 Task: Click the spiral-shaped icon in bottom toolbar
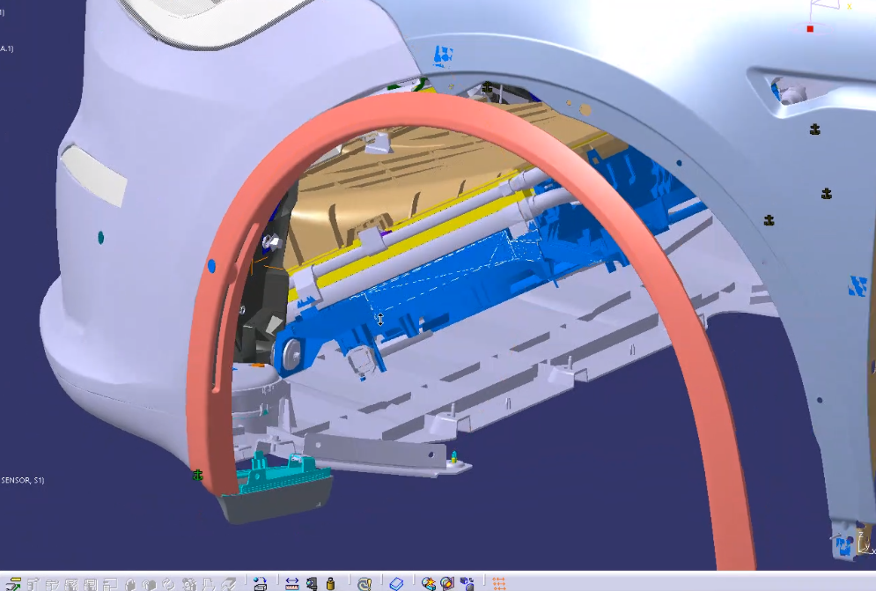coord(364,583)
